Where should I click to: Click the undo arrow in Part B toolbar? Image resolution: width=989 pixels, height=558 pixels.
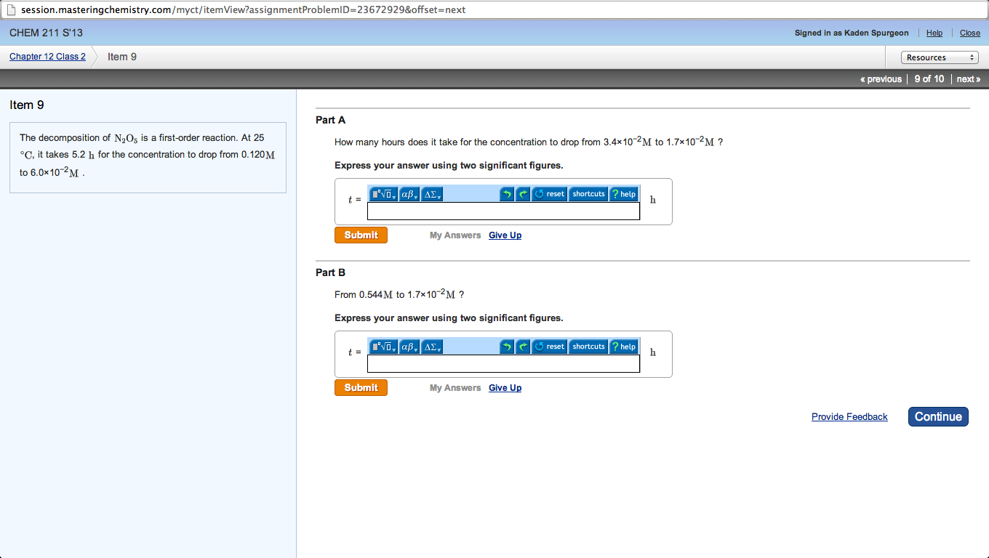(x=507, y=347)
